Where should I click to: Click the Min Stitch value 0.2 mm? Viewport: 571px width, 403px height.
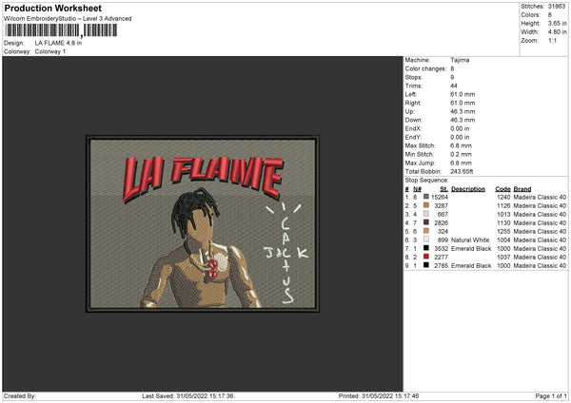[461, 154]
